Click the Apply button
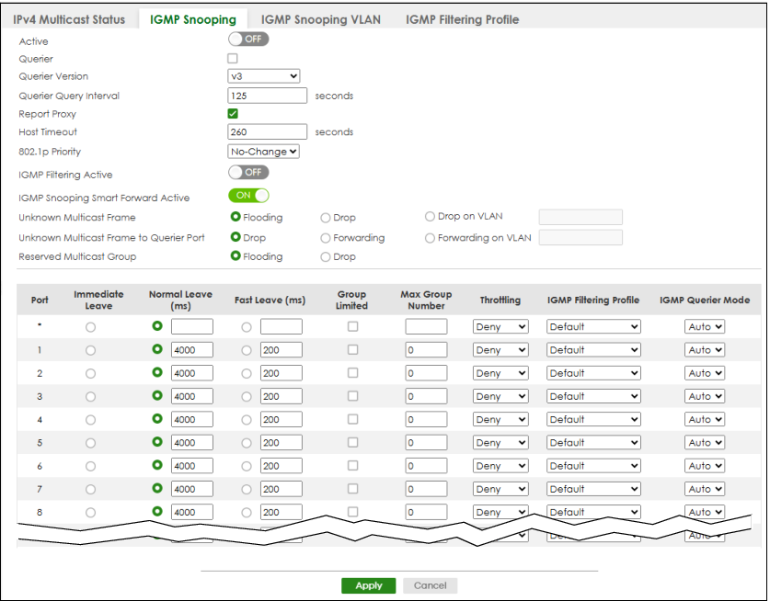Viewport: 770px width, 601px height. pyautogui.click(x=369, y=585)
